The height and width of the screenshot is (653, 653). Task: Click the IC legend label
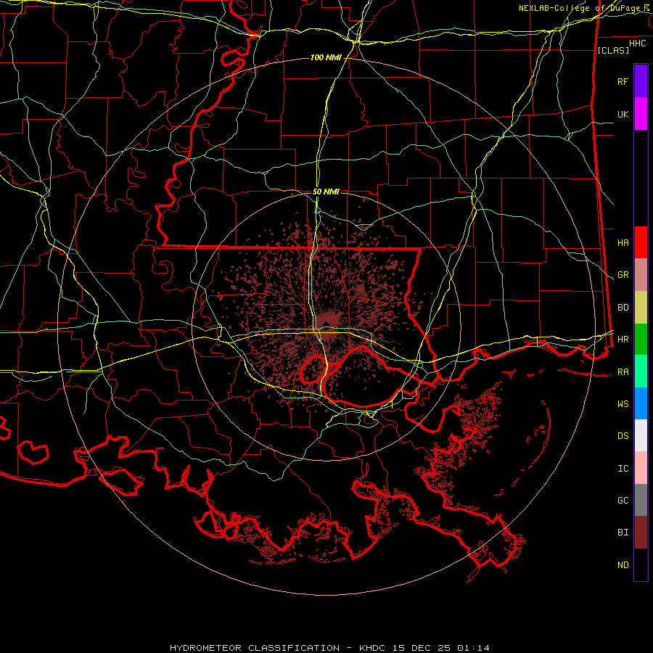pyautogui.click(x=623, y=469)
